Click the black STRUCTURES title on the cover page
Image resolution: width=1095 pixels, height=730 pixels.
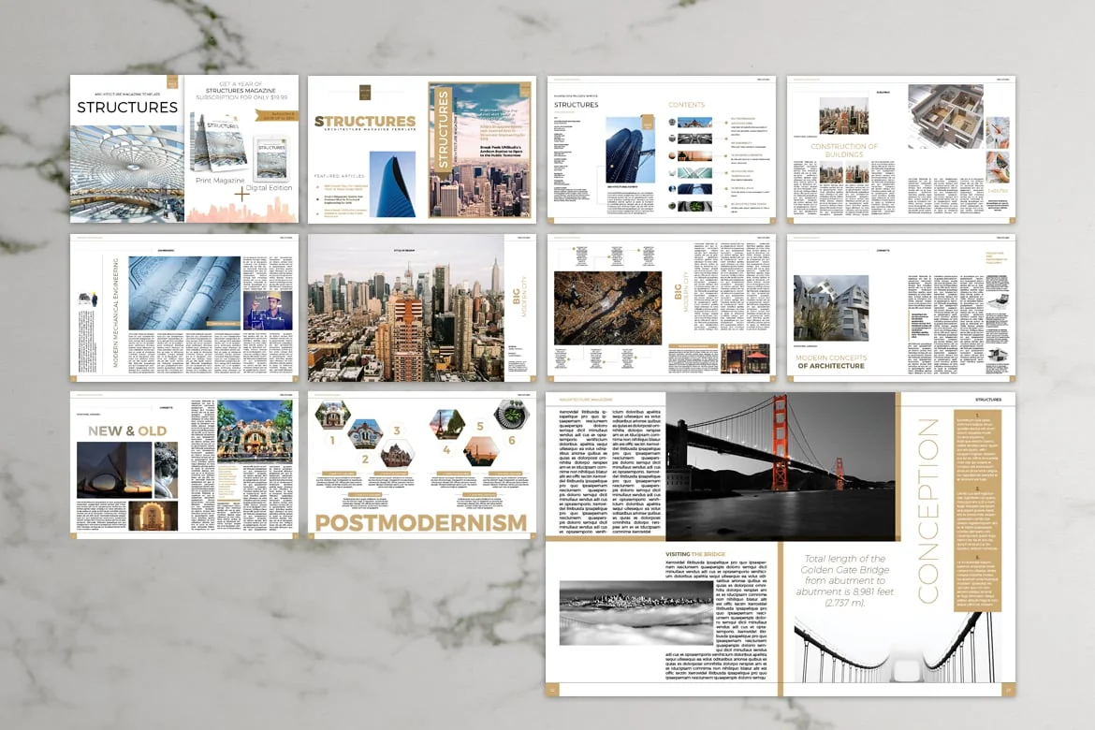(127, 107)
